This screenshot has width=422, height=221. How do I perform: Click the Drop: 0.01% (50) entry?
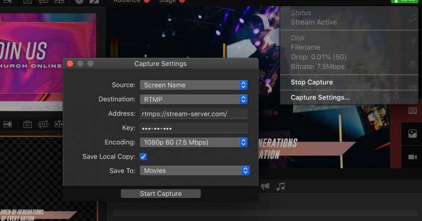coord(319,57)
